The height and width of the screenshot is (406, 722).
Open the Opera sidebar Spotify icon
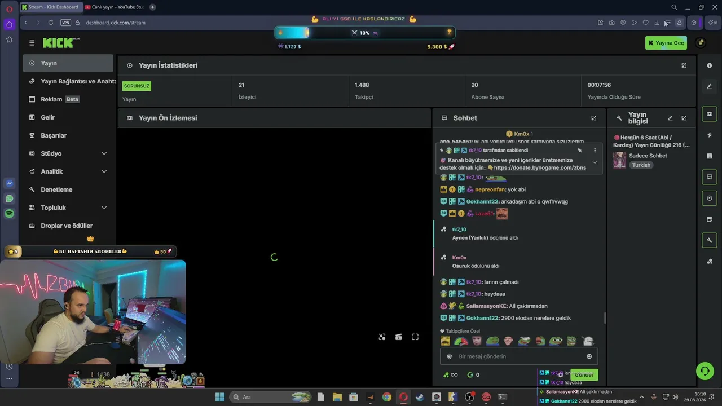coord(9,214)
